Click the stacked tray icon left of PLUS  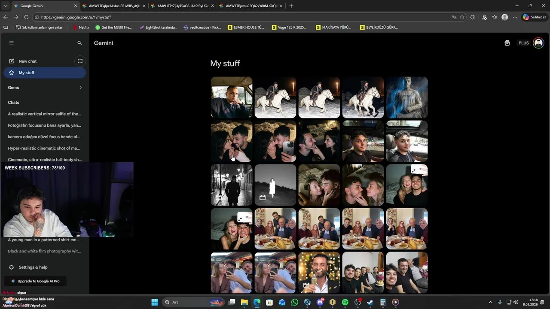click(x=507, y=43)
